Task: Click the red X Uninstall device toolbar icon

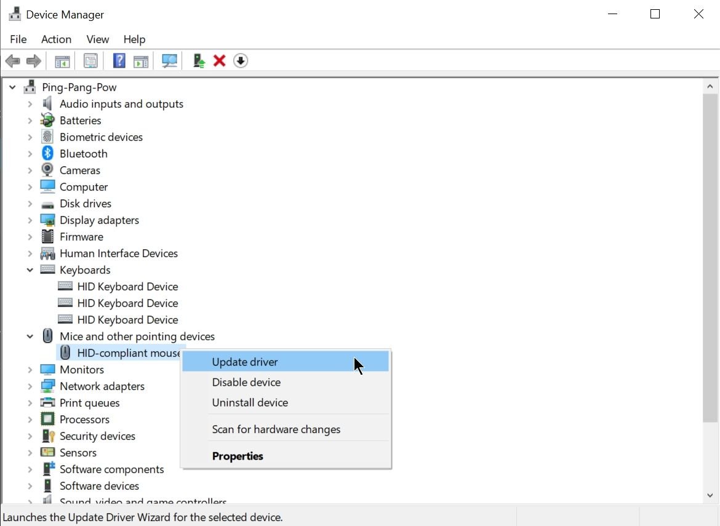Action: tap(219, 61)
